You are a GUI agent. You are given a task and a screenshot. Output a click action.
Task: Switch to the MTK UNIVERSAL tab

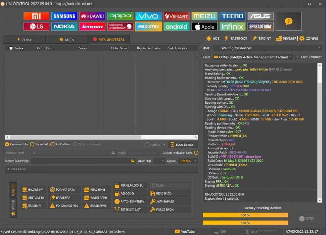[109, 39]
